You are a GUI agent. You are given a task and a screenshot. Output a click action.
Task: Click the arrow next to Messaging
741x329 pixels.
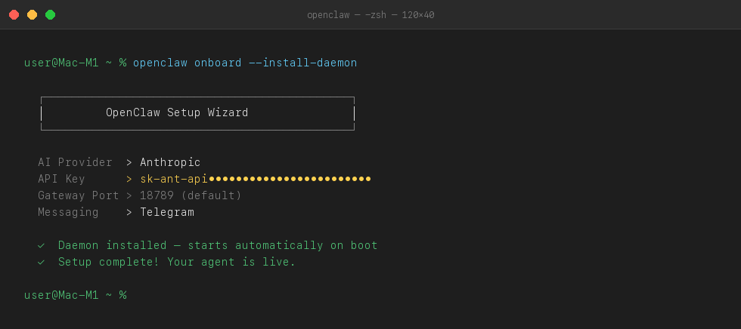[129, 212]
